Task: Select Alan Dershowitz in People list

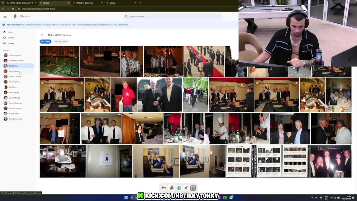Action: tap(18, 119)
